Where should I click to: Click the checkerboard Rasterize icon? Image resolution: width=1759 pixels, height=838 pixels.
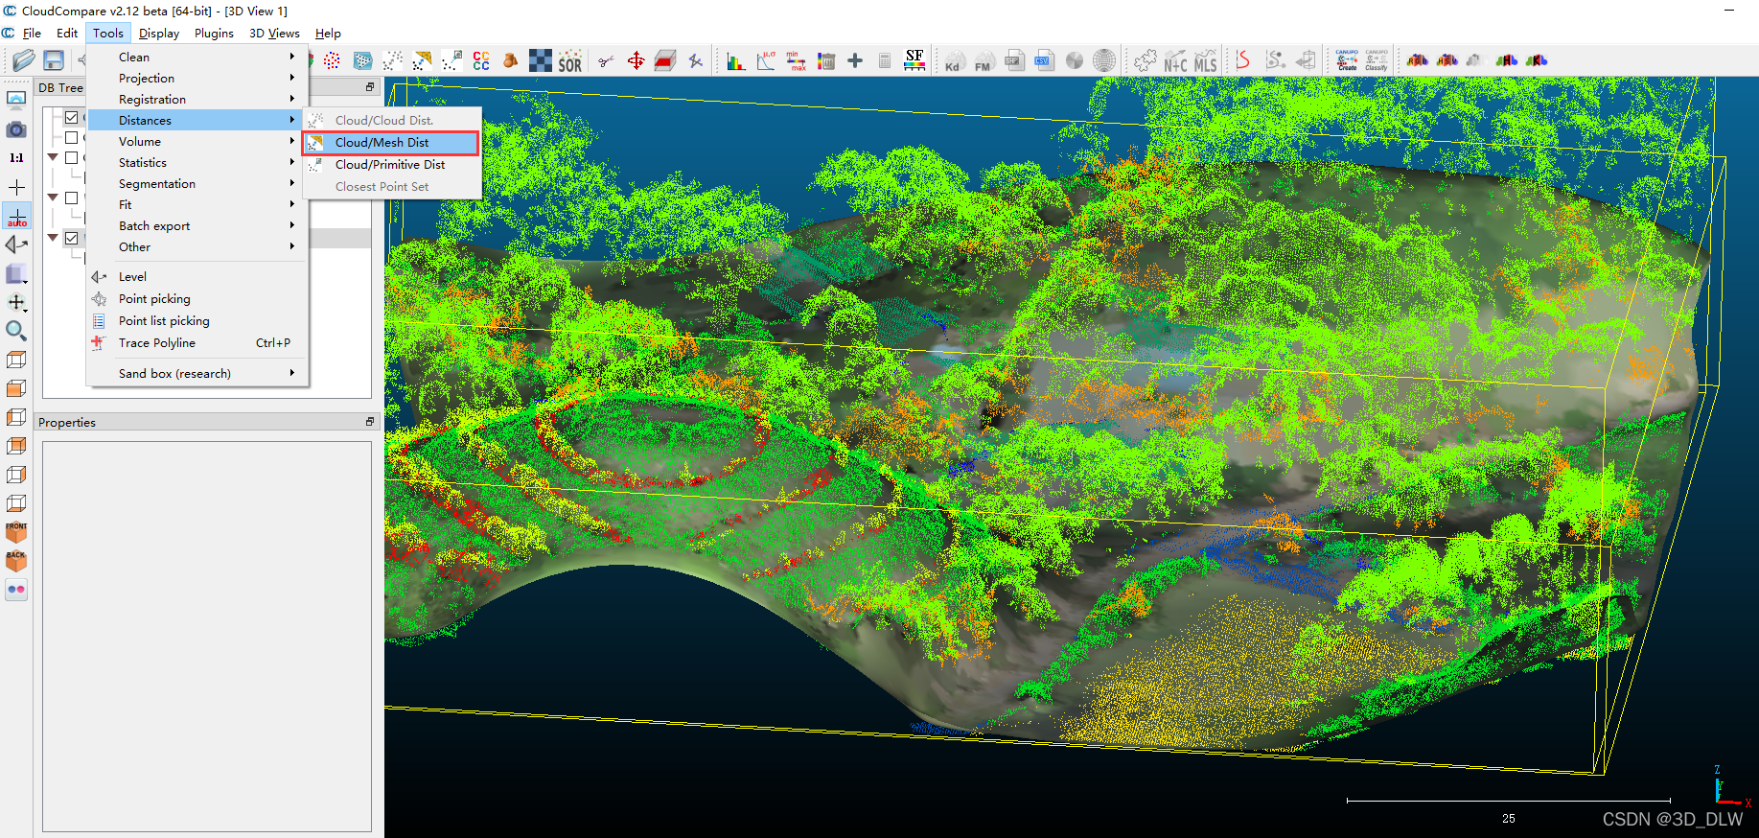point(541,61)
